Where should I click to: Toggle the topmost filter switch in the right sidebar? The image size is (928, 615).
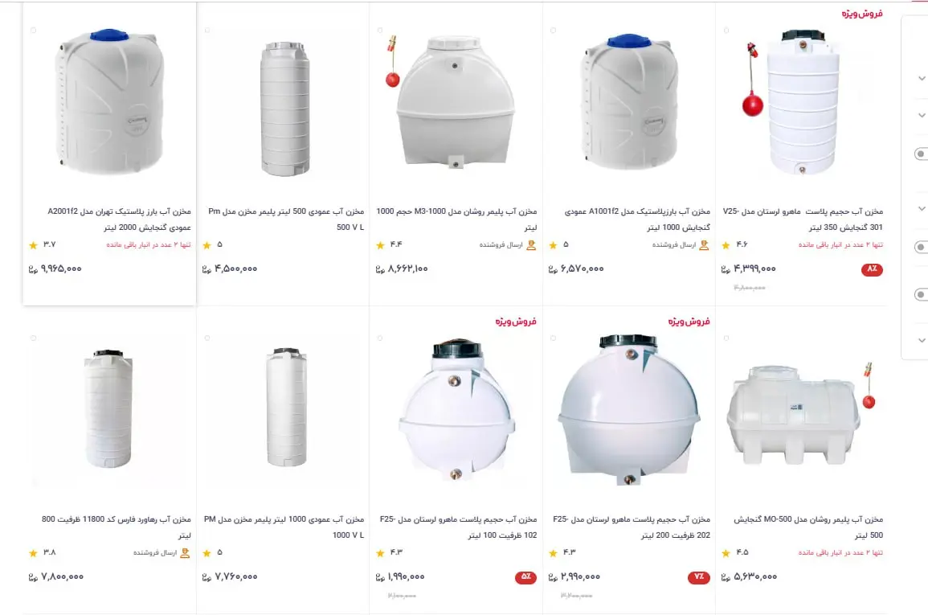pos(921,154)
